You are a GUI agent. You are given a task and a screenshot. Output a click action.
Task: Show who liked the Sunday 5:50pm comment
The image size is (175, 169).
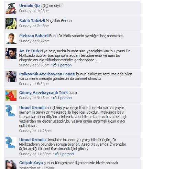tap(65, 65)
